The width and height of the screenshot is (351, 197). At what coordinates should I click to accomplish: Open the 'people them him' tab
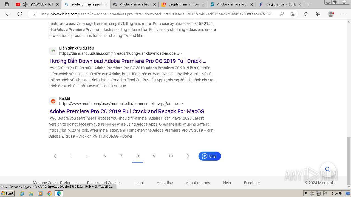click(x=183, y=4)
